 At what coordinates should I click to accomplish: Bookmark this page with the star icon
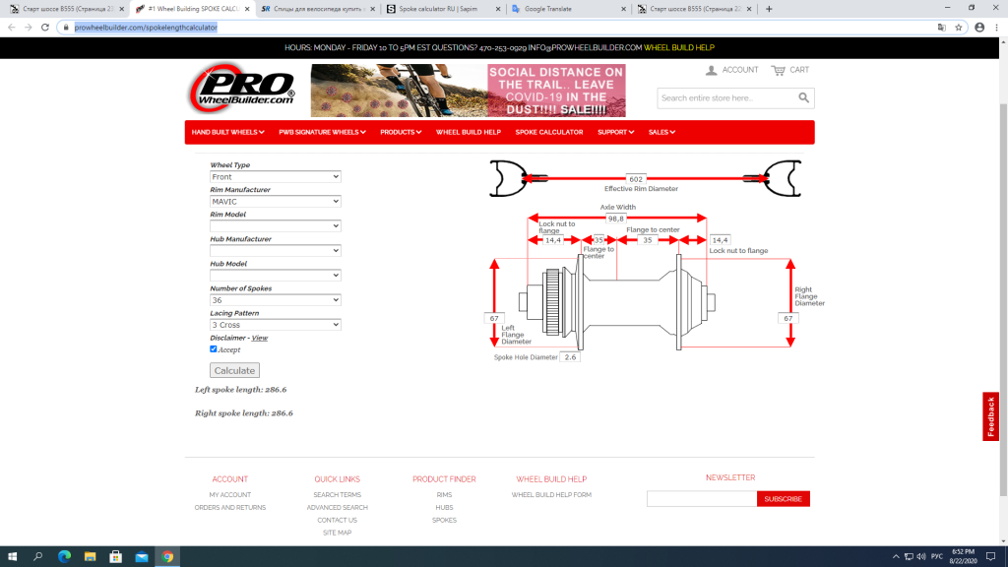tap(958, 28)
